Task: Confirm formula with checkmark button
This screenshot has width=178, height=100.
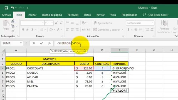Action: (x=42, y=43)
